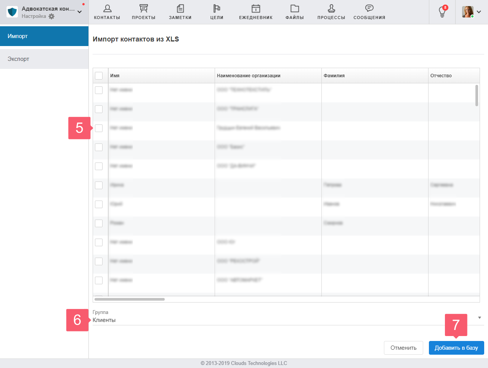Open notifications lightbulb with badge 8
Image resolution: width=488 pixels, height=368 pixels.
[x=442, y=12]
